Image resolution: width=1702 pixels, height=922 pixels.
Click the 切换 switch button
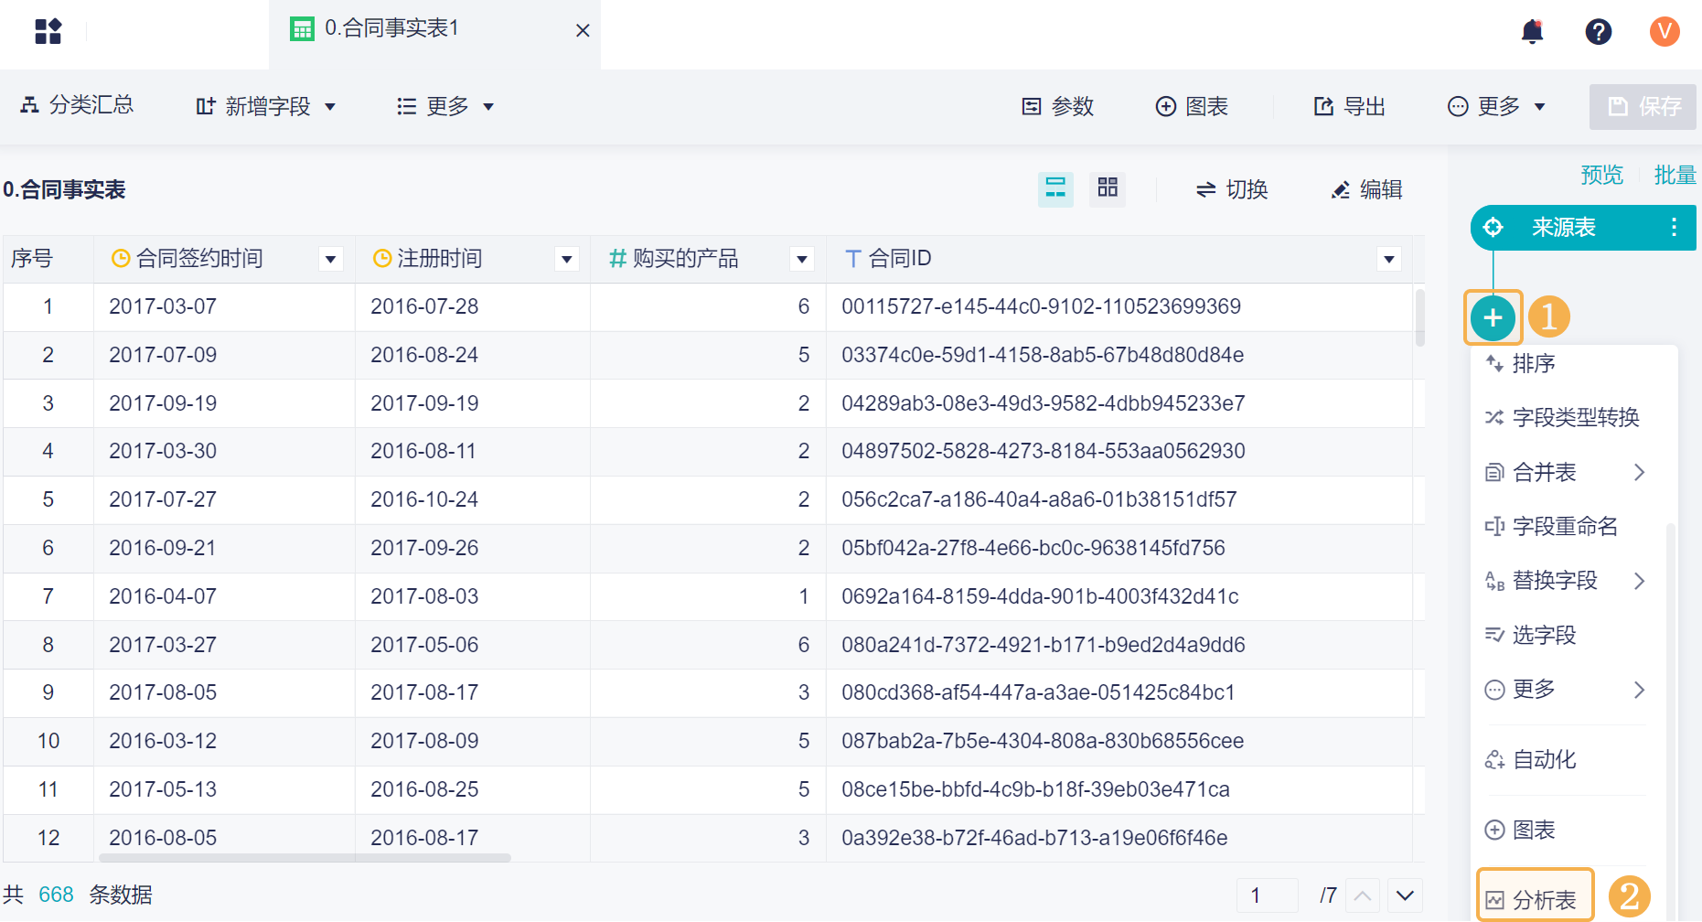coord(1232,189)
